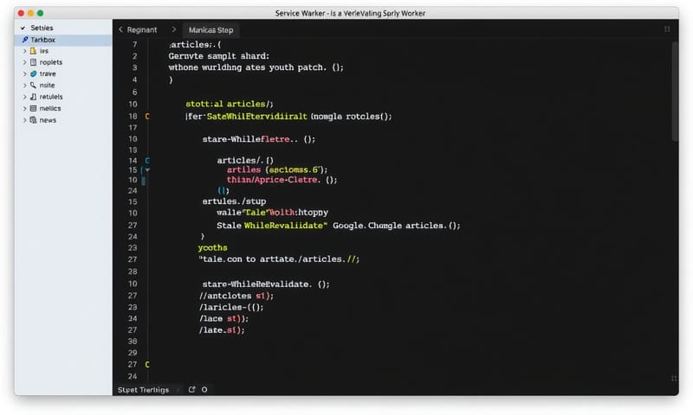Click the Tarkbox pin icon
This screenshot has width=693, height=415.
click(x=25, y=40)
